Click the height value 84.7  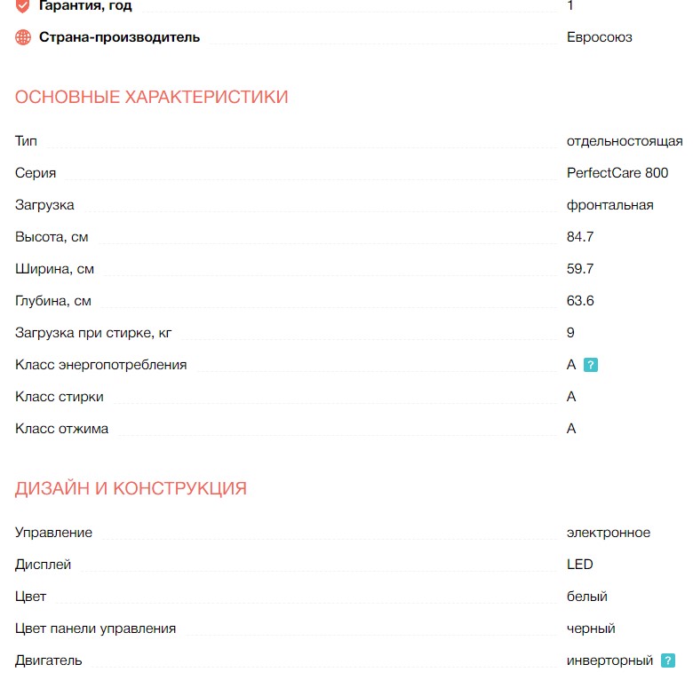[x=580, y=237]
